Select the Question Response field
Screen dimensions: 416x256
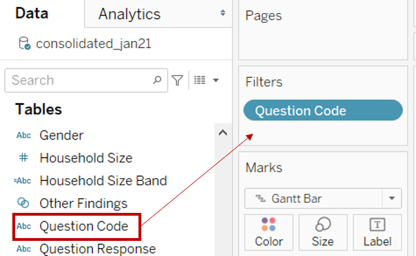pyautogui.click(x=98, y=249)
